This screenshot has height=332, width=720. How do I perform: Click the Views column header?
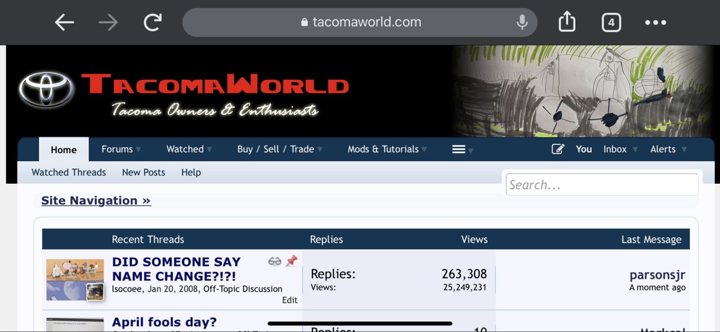475,239
